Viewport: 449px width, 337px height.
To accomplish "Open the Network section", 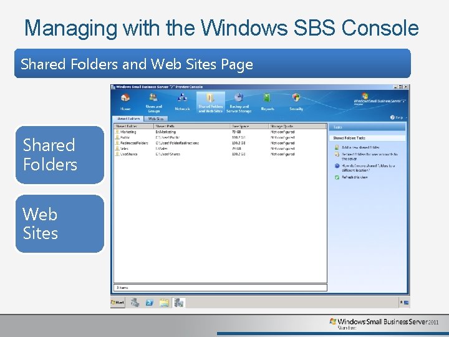I will point(182,102).
